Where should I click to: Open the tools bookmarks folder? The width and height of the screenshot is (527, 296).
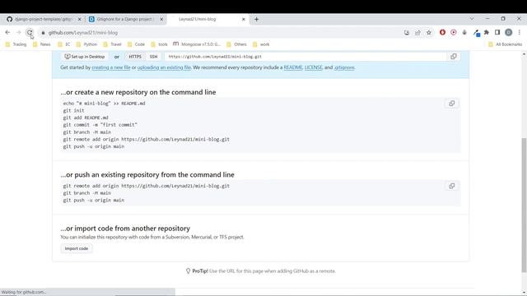point(159,44)
